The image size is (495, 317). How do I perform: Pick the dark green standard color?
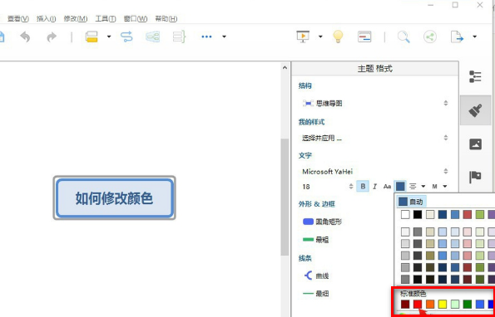click(468, 304)
